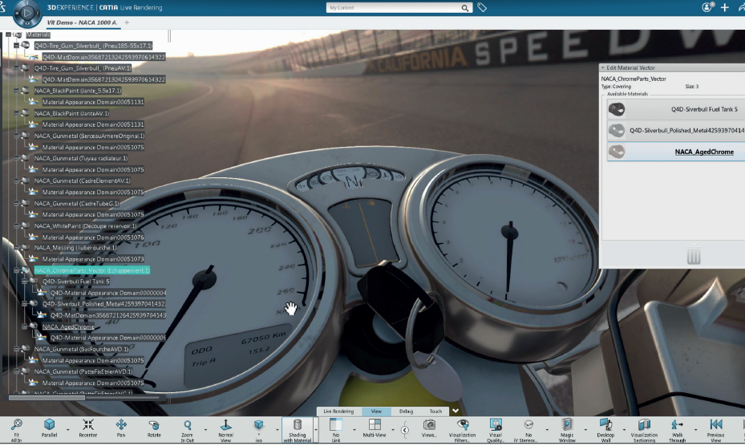Select NACA_Gunmetal (CadreTubeG.1) tree item
The image size is (745, 446).
(77, 204)
